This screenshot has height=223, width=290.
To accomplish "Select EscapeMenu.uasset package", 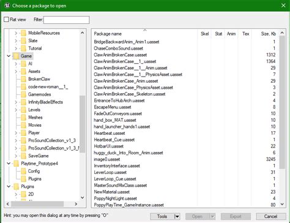I will click(x=113, y=107).
